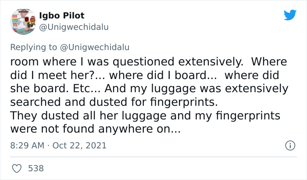Open the Oct 22, 2021 date link
This screenshot has width=307, height=180.
click(x=79, y=145)
